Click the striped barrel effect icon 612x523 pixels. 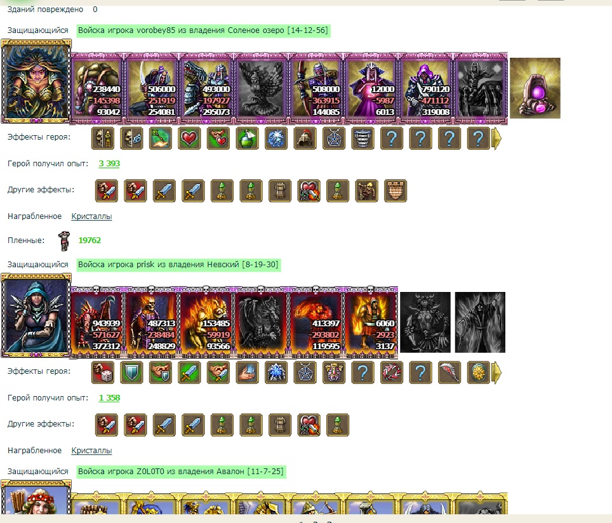pyautogui.click(x=363, y=138)
